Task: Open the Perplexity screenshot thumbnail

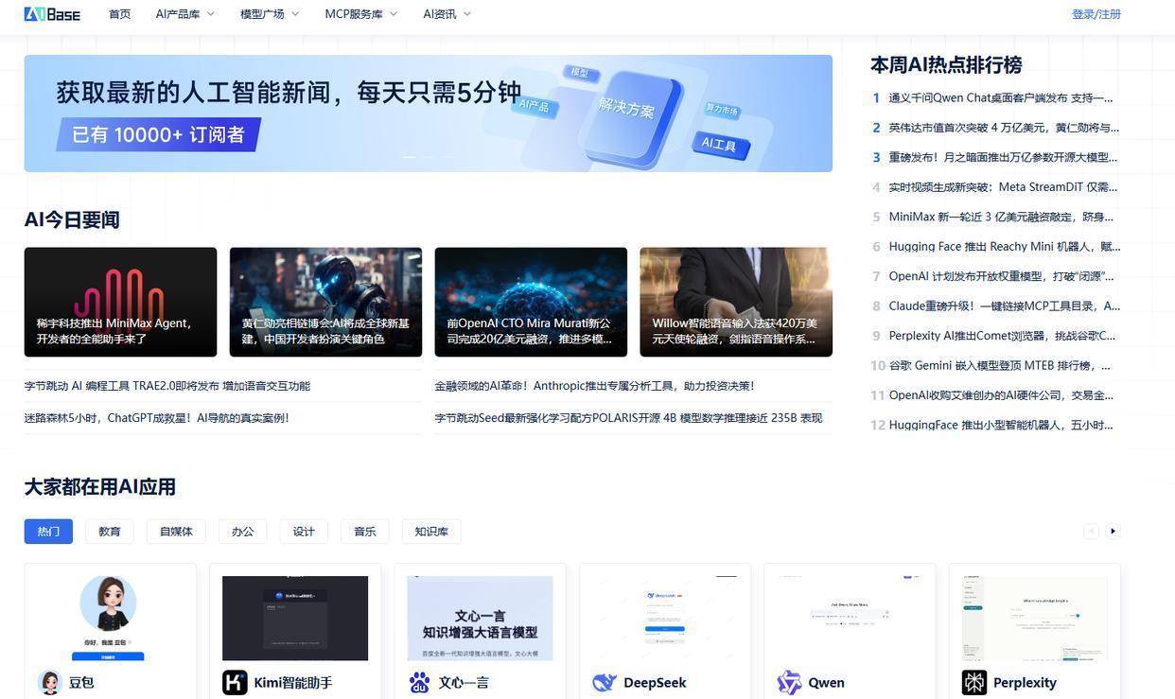Action: [1035, 618]
